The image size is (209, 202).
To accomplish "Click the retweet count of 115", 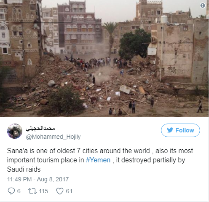I will 43,191.
